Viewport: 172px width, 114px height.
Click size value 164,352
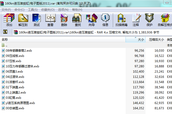click(x=138, y=108)
